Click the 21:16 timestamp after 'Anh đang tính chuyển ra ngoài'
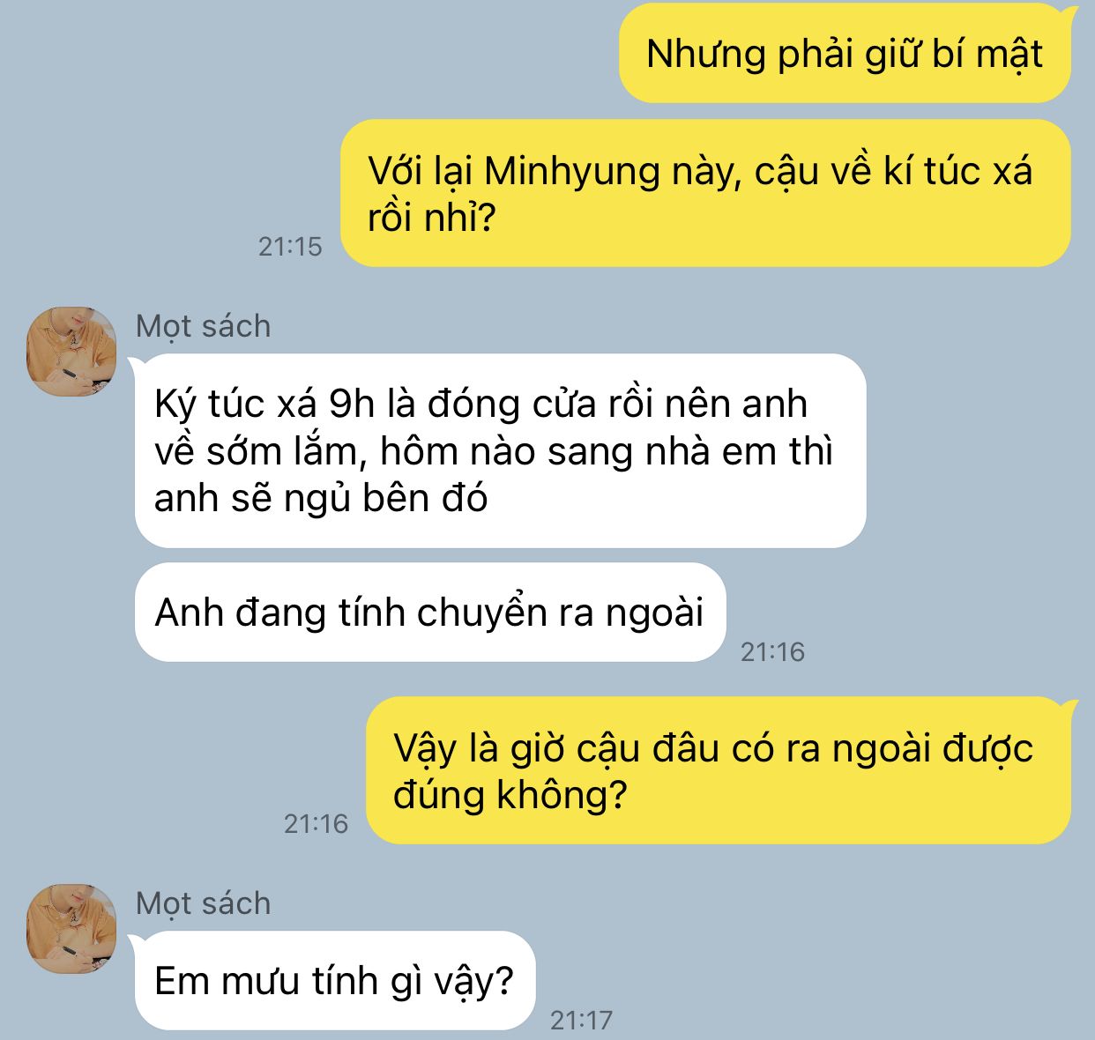The image size is (1095, 1040). coord(773,652)
